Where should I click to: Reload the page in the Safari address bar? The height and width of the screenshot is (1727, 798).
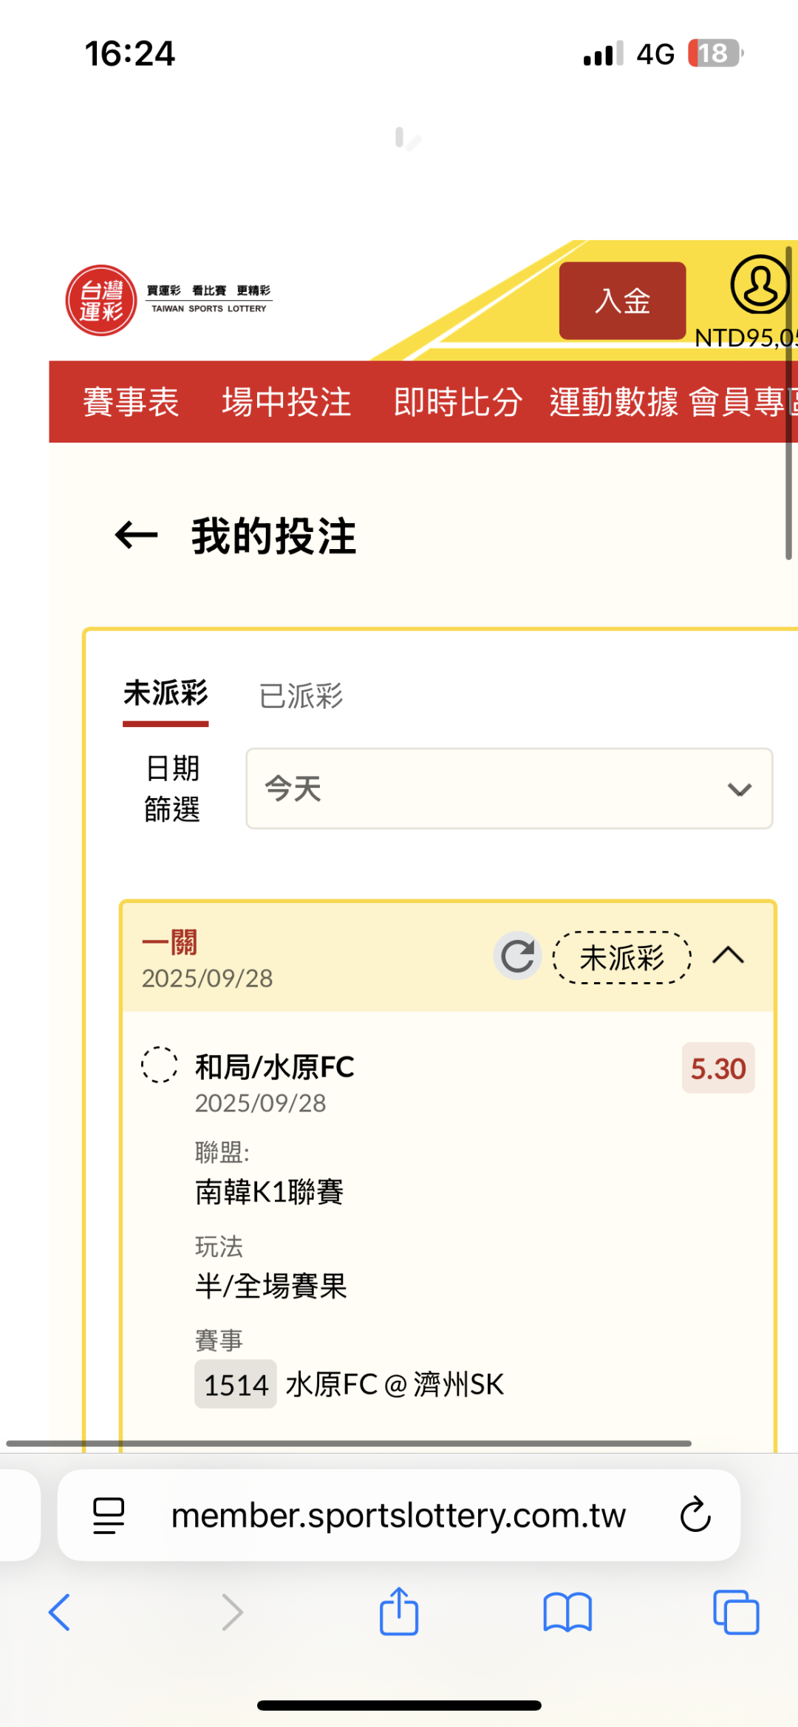[695, 1515]
